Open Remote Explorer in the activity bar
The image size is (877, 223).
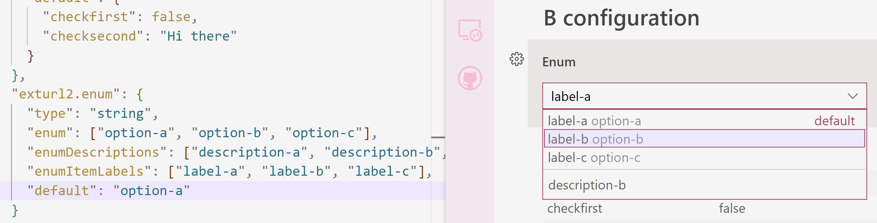point(470,30)
